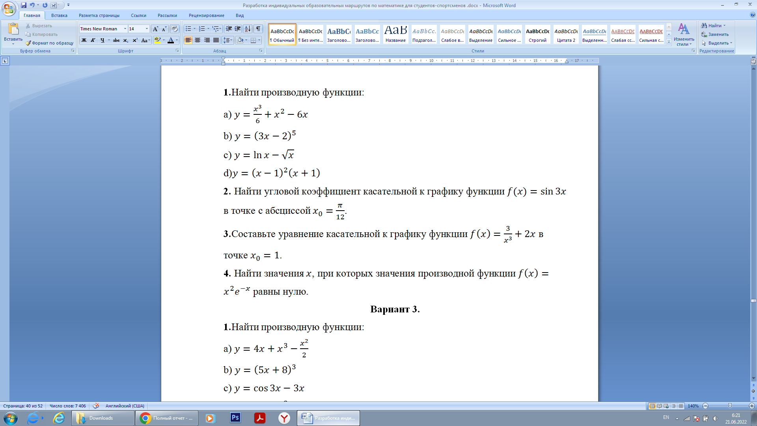Open the bullets list dropdown arrow
This screenshot has height=426, width=757.
[194, 29]
